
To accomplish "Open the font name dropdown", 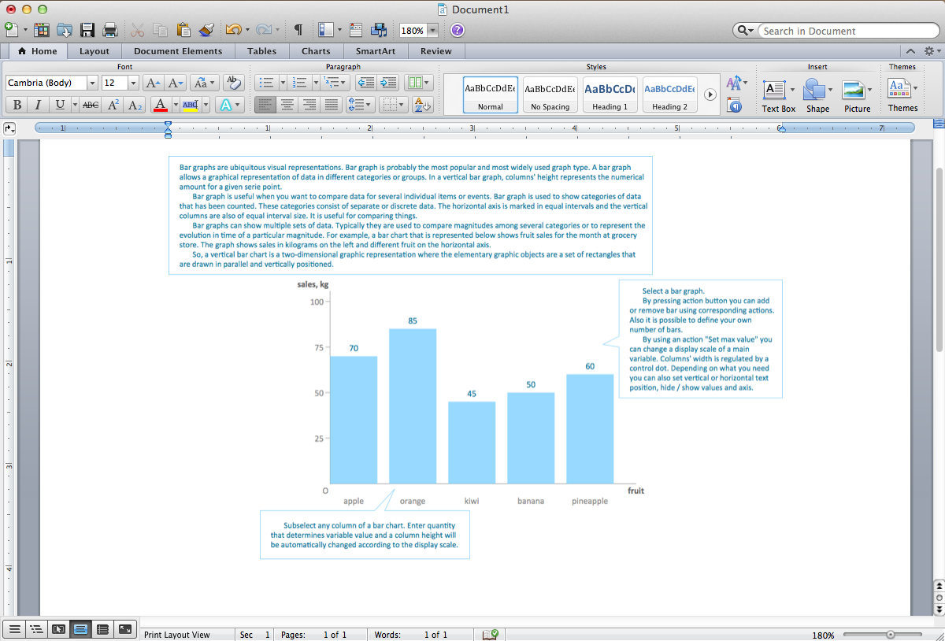I will (x=92, y=82).
